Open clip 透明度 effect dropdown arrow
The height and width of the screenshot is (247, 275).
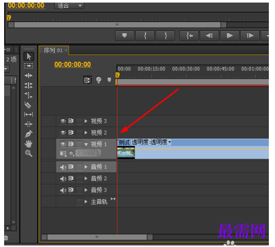[170, 142]
